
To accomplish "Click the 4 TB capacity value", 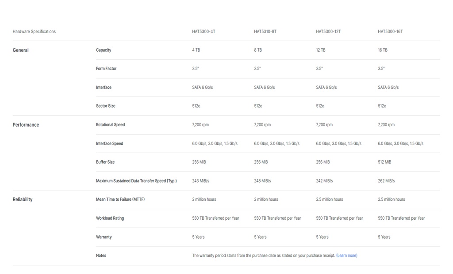I will tap(196, 50).
